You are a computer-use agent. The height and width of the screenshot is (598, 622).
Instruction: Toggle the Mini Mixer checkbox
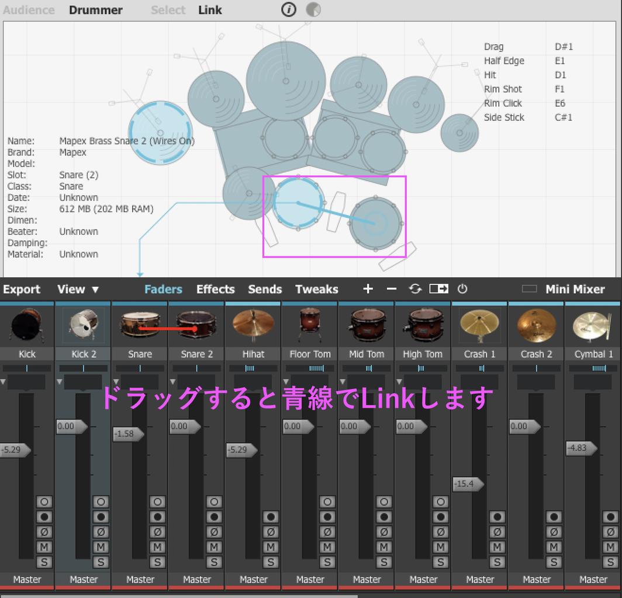(x=529, y=289)
